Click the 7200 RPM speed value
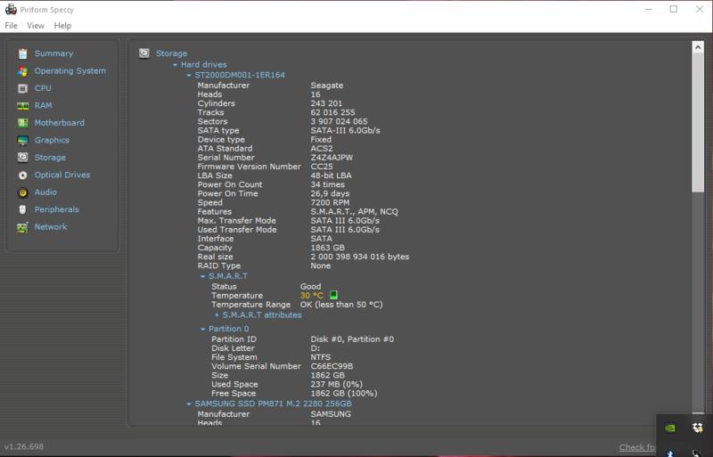 (330, 202)
